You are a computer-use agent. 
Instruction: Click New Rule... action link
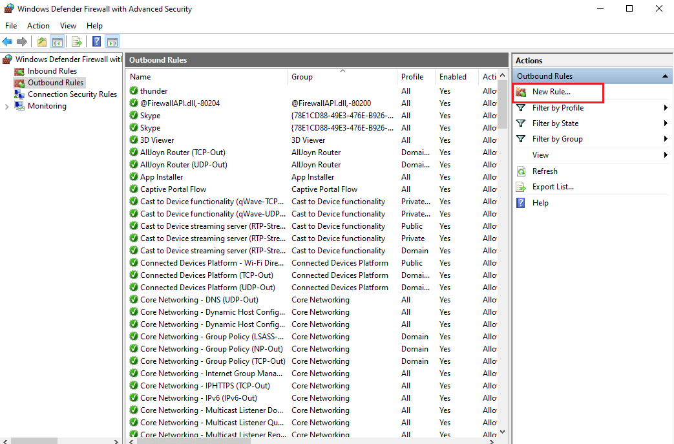coord(551,92)
